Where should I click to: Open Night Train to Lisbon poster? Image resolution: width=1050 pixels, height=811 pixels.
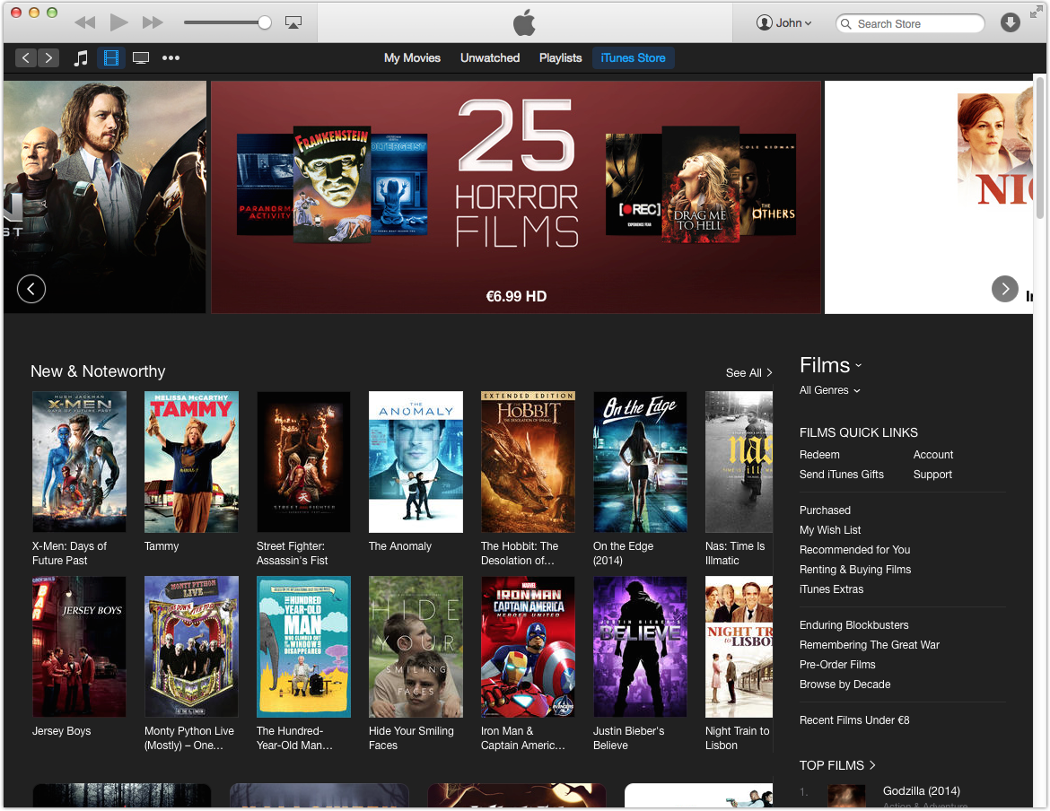click(739, 647)
